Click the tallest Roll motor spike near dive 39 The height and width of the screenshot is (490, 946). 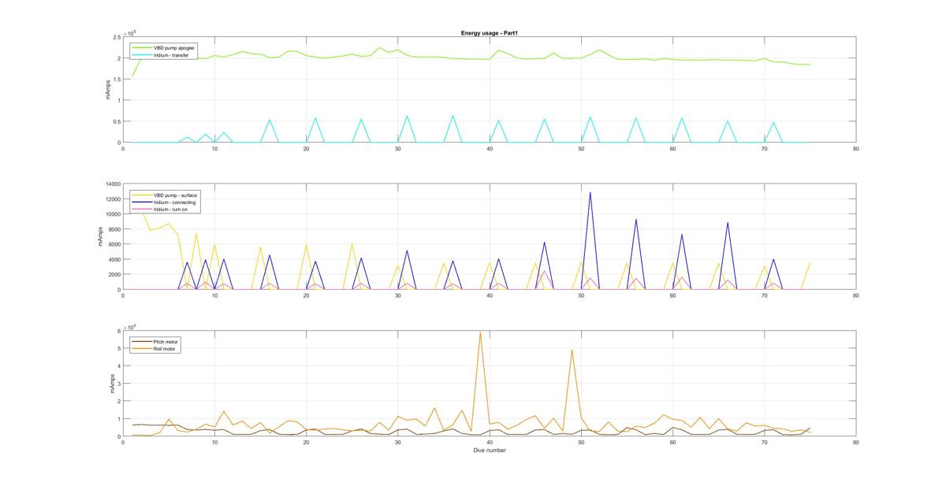pos(480,332)
